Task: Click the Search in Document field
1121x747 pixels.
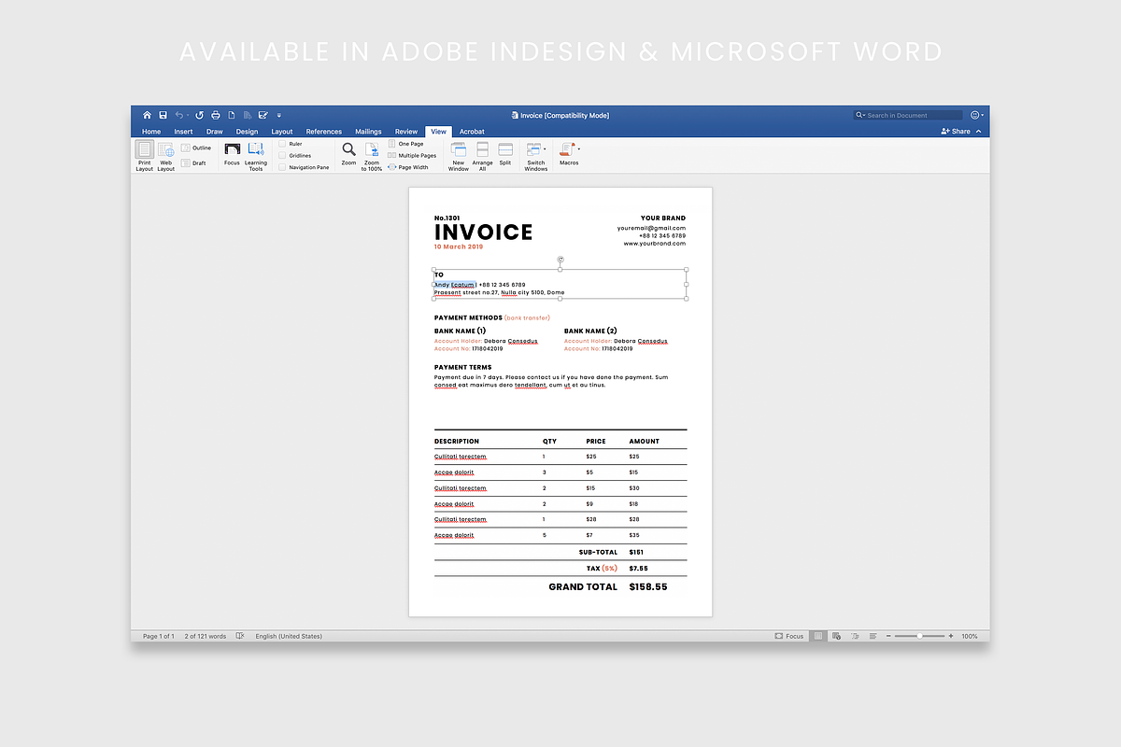Action: tap(908, 115)
